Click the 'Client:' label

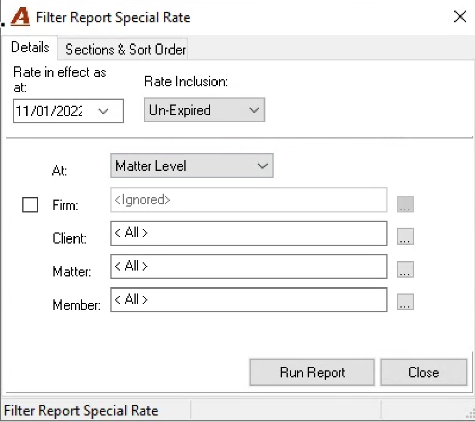69,238
